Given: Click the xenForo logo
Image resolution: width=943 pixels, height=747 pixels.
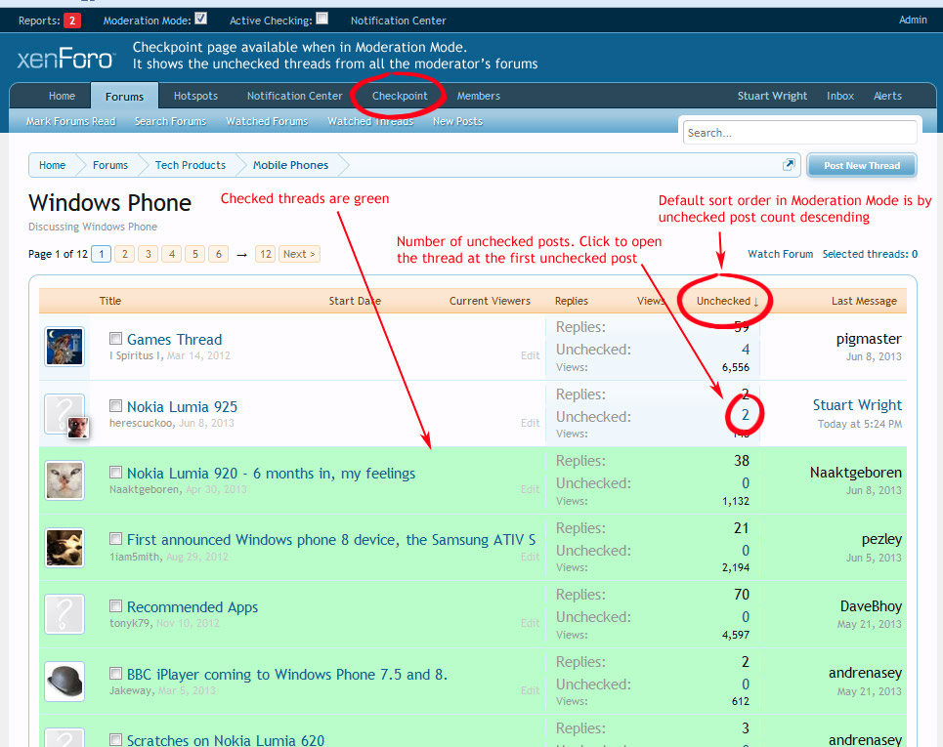Looking at the screenshot, I should [64, 59].
